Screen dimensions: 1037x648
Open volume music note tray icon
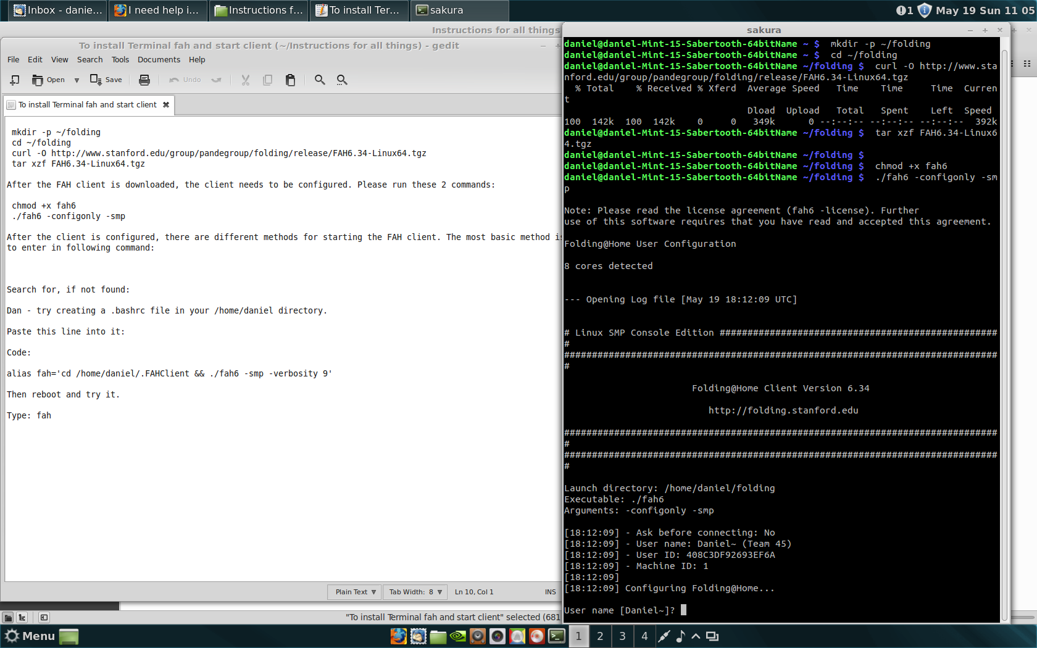(x=680, y=636)
